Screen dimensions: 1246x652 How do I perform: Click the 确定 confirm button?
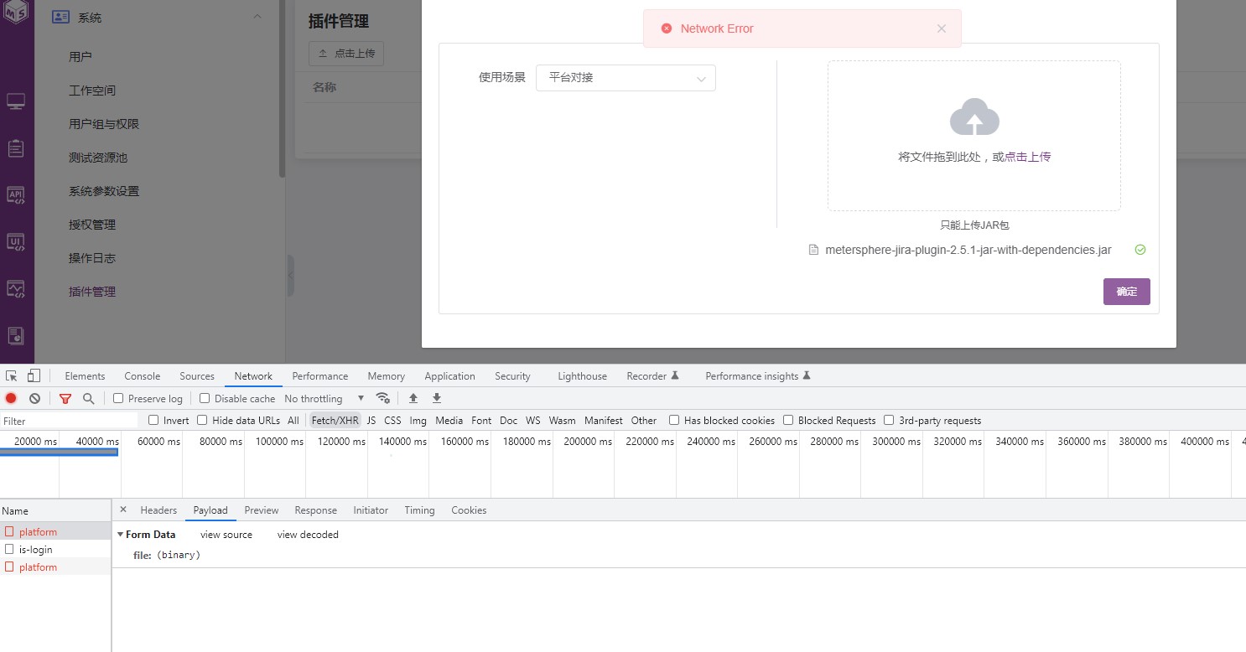point(1126,292)
